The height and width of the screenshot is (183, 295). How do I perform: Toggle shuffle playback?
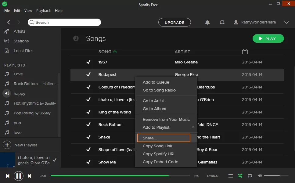[240, 176]
